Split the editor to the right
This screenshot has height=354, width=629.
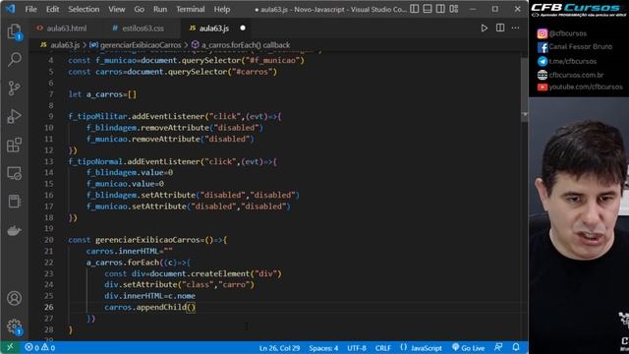[x=500, y=29]
